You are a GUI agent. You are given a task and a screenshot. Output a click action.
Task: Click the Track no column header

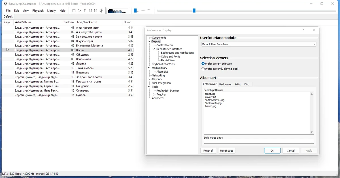pyautogui.click(x=68, y=22)
